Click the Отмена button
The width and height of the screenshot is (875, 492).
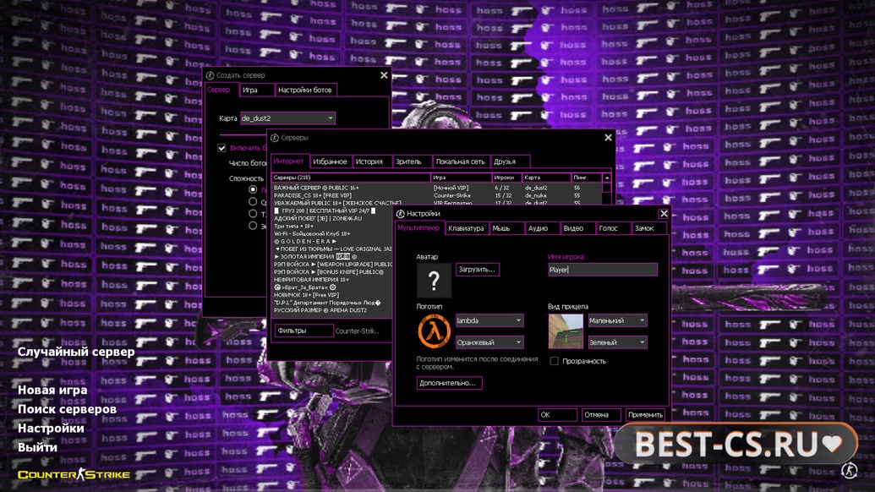pyautogui.click(x=600, y=414)
